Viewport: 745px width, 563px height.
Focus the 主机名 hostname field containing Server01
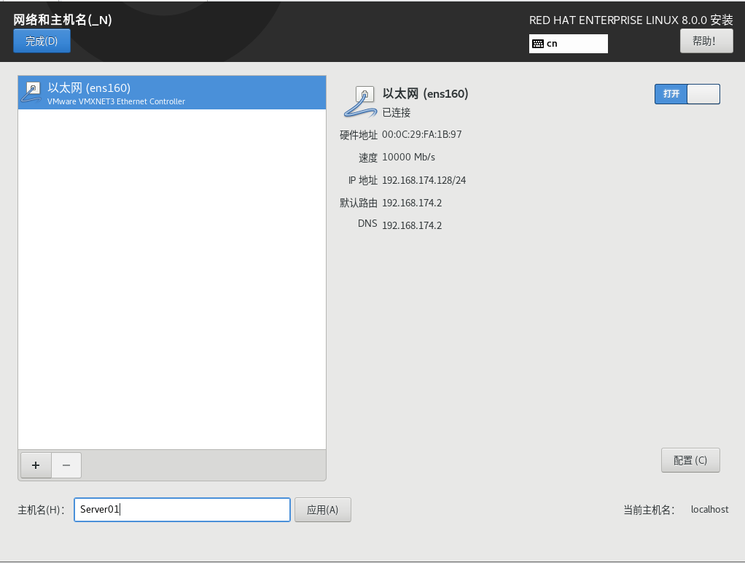182,510
